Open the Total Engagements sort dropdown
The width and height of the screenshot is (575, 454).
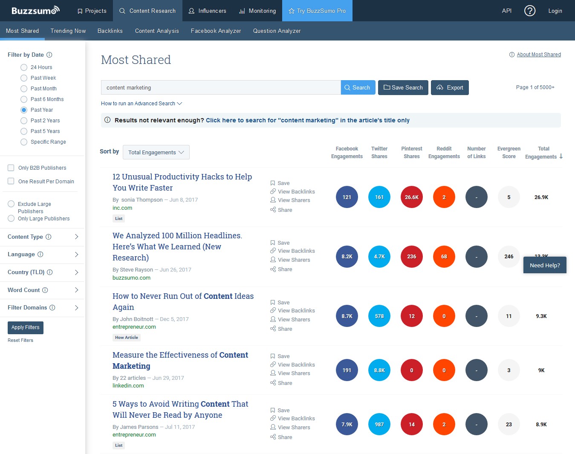coord(156,152)
